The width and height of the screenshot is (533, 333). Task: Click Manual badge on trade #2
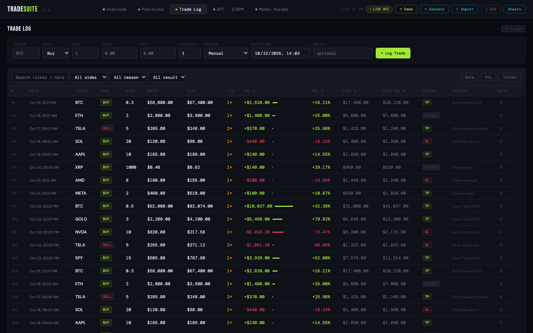point(431,115)
